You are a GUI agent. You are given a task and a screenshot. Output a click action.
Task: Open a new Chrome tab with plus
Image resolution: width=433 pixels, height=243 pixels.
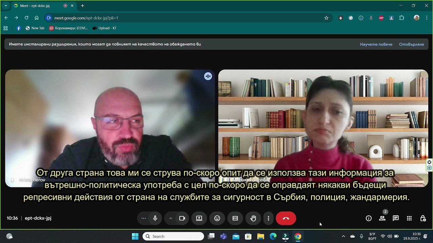click(x=83, y=6)
